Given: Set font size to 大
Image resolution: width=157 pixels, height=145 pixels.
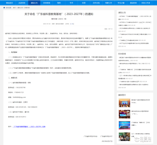Looking at the screenshot, I should pos(72,24).
